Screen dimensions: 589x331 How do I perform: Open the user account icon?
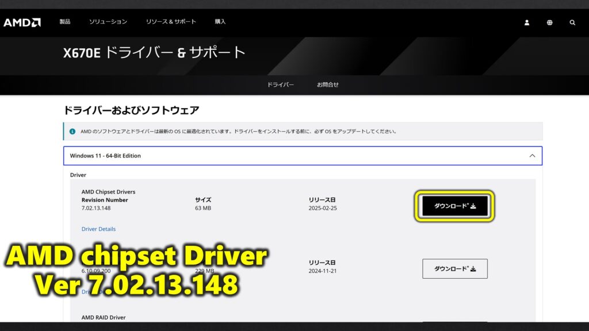527,22
